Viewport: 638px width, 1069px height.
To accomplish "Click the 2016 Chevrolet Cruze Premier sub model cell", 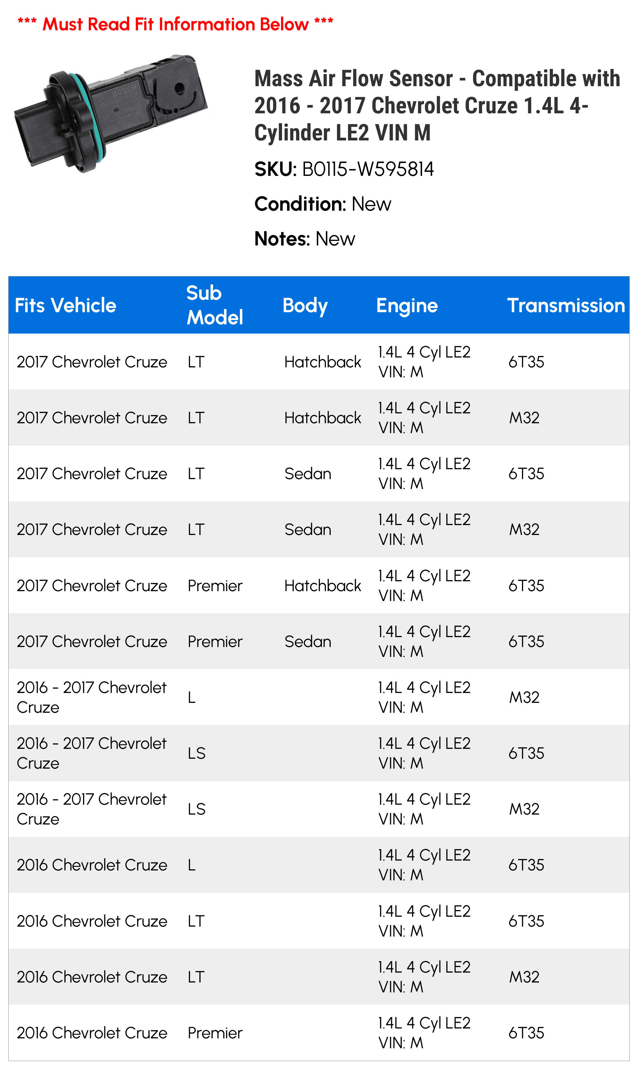I will (215, 1033).
